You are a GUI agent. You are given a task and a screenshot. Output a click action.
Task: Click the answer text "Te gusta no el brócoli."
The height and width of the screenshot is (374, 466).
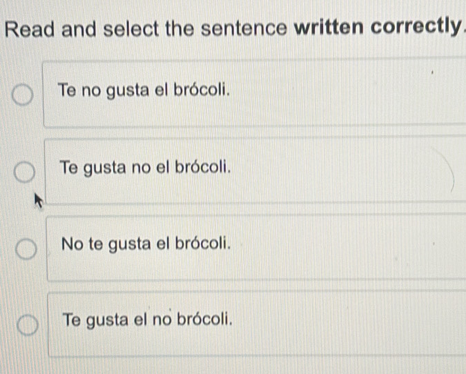click(x=144, y=168)
